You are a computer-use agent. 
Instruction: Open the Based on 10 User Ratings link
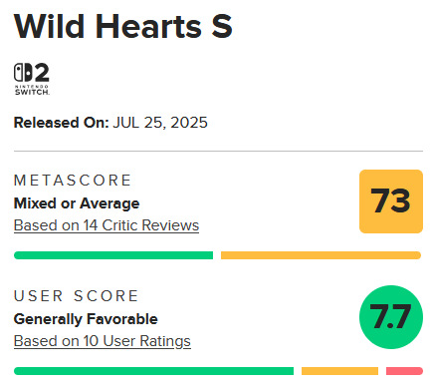(x=103, y=341)
